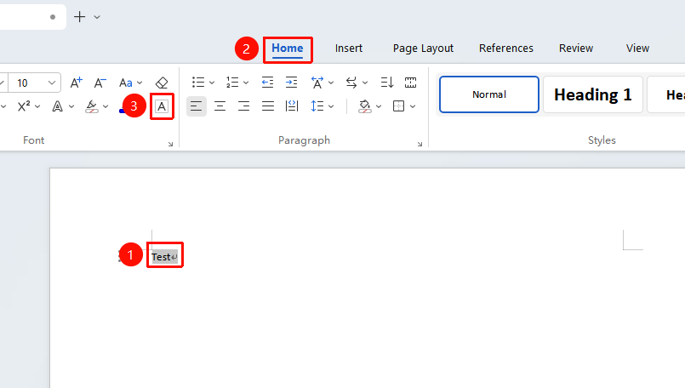Viewport: 685px width, 388px height.
Task: Click the Styles group label
Action: click(602, 140)
